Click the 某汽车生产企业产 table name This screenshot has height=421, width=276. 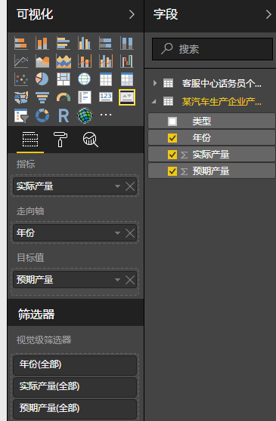pos(222,102)
